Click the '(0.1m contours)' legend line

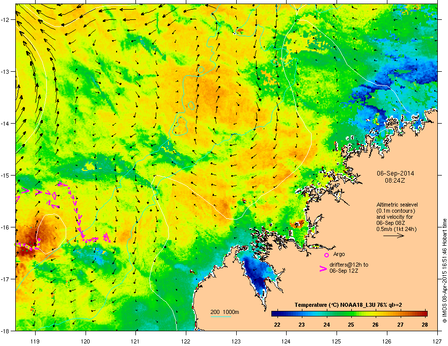point(396,211)
